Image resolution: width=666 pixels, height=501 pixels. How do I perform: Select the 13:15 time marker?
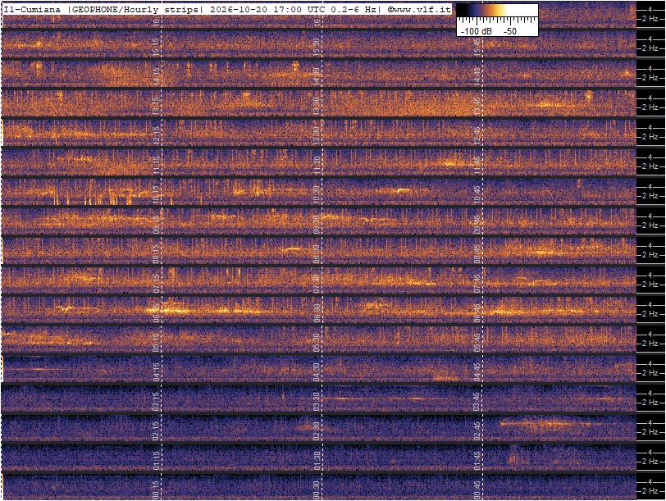point(156,106)
